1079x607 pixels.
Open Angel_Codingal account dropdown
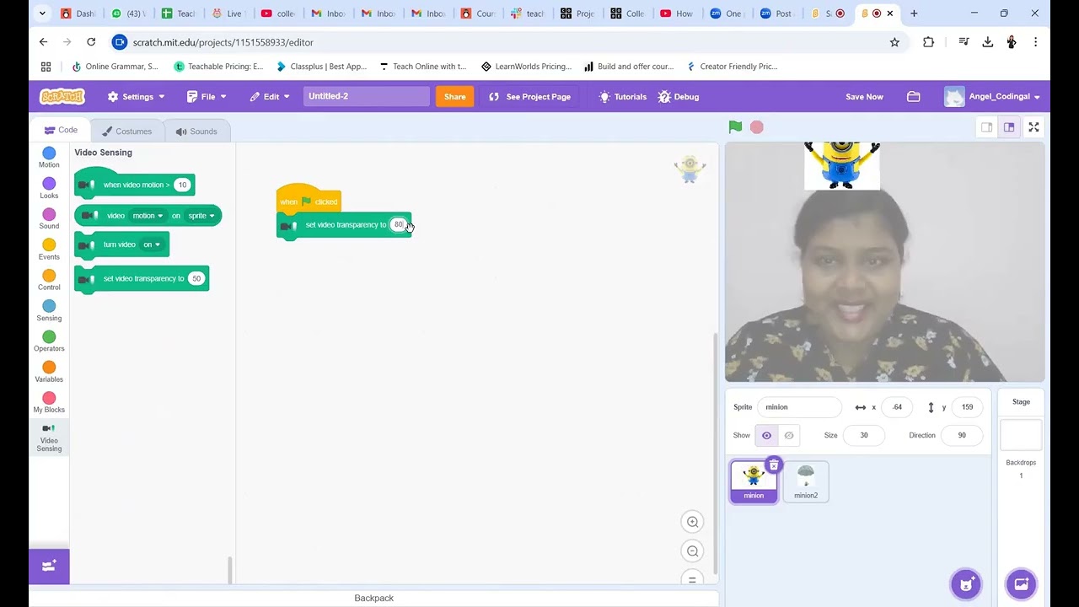coord(991,96)
